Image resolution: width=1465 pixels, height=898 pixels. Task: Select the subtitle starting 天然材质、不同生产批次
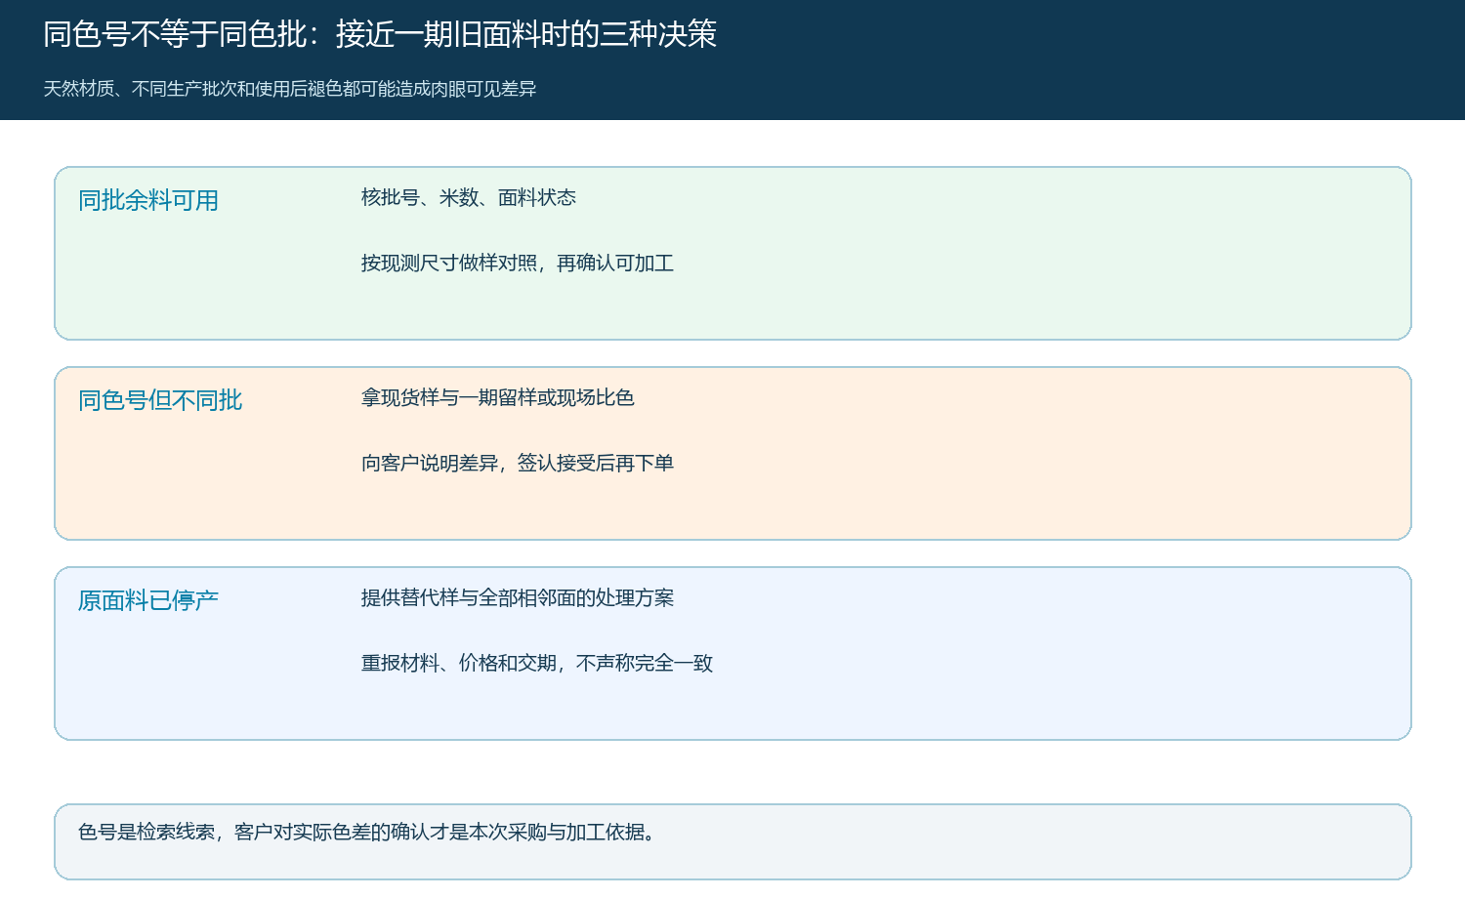[x=290, y=89]
